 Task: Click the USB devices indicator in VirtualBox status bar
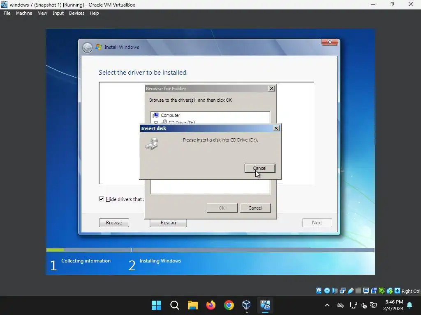(x=350, y=291)
